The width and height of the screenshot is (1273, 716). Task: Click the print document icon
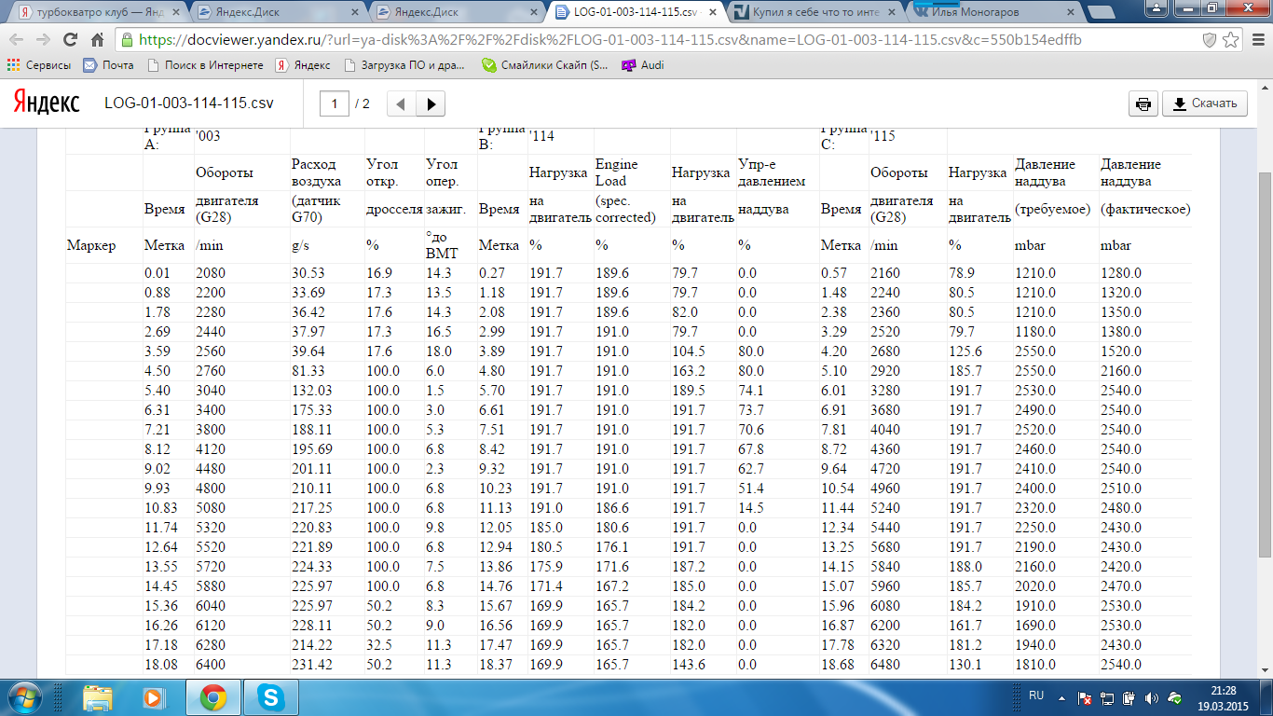[x=1143, y=103]
